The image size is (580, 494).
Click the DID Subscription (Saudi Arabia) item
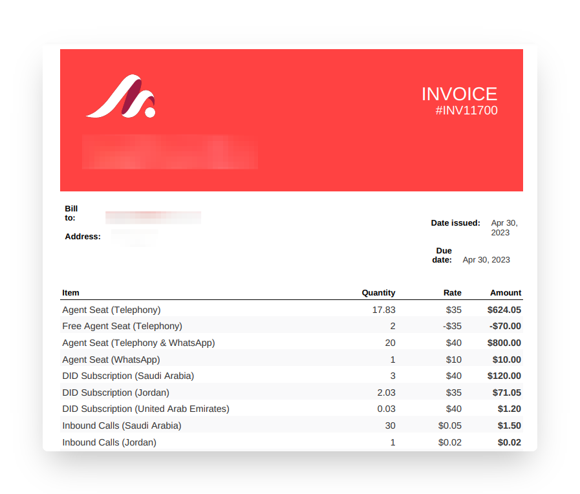click(127, 376)
